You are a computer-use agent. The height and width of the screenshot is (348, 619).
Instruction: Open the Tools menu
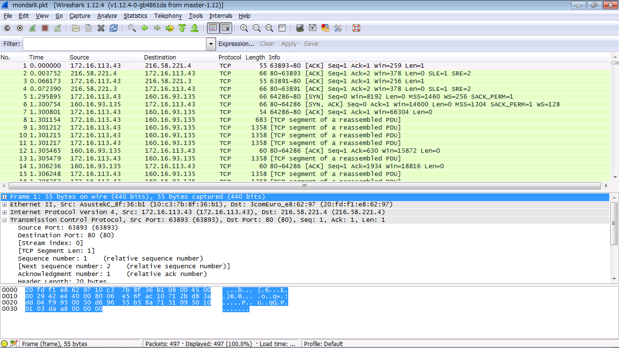[196, 16]
